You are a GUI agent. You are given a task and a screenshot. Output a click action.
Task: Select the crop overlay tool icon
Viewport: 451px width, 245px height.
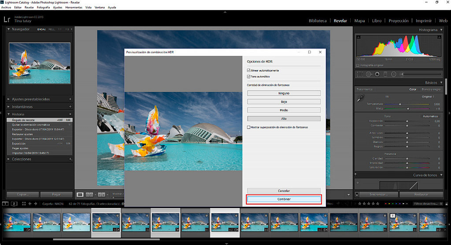click(360, 74)
